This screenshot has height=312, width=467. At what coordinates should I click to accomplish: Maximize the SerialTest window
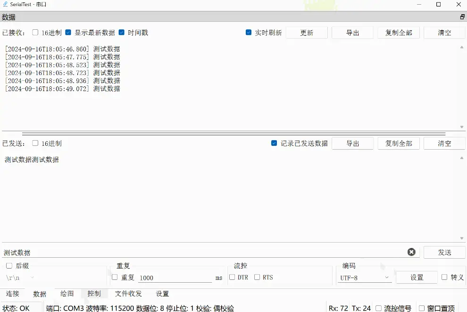[x=438, y=4]
